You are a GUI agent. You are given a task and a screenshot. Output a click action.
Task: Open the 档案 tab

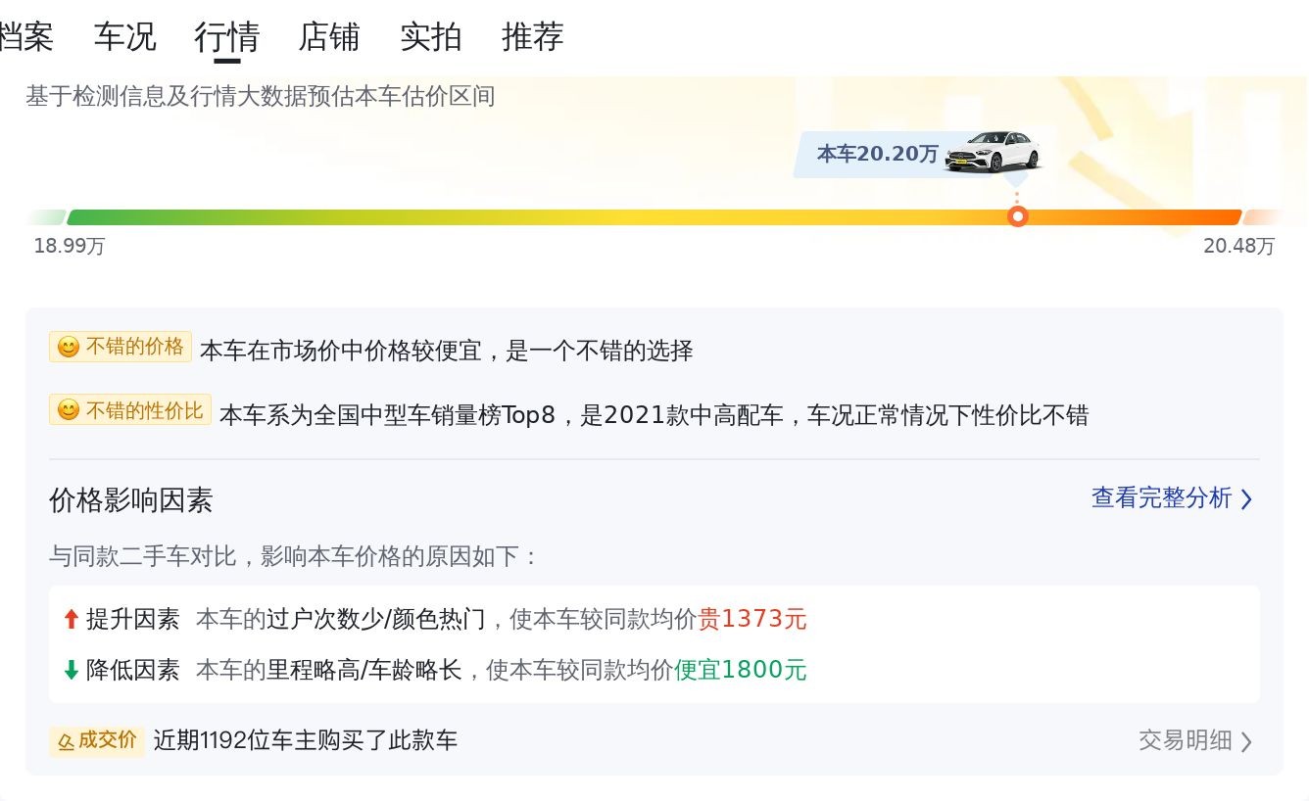click(x=25, y=37)
